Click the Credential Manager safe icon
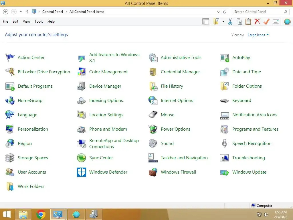 (153, 72)
